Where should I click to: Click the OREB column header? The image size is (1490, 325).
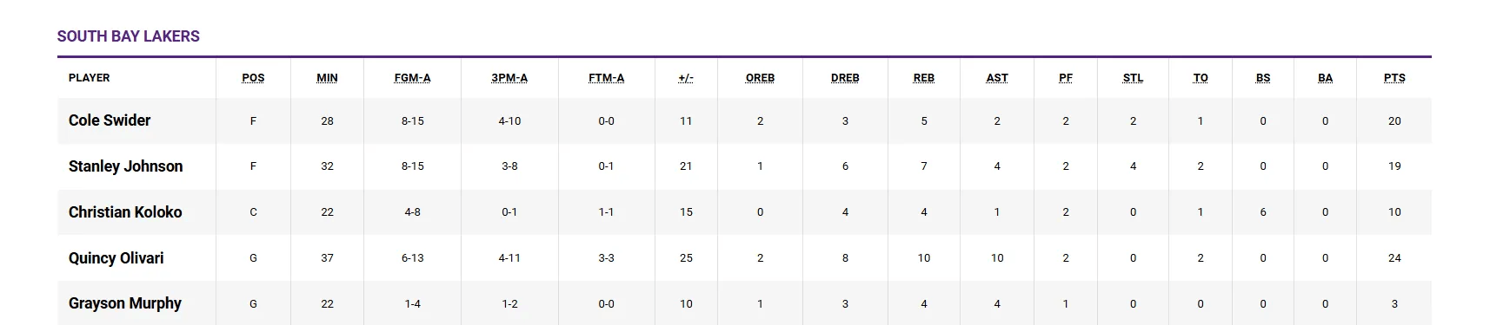pyautogui.click(x=760, y=78)
